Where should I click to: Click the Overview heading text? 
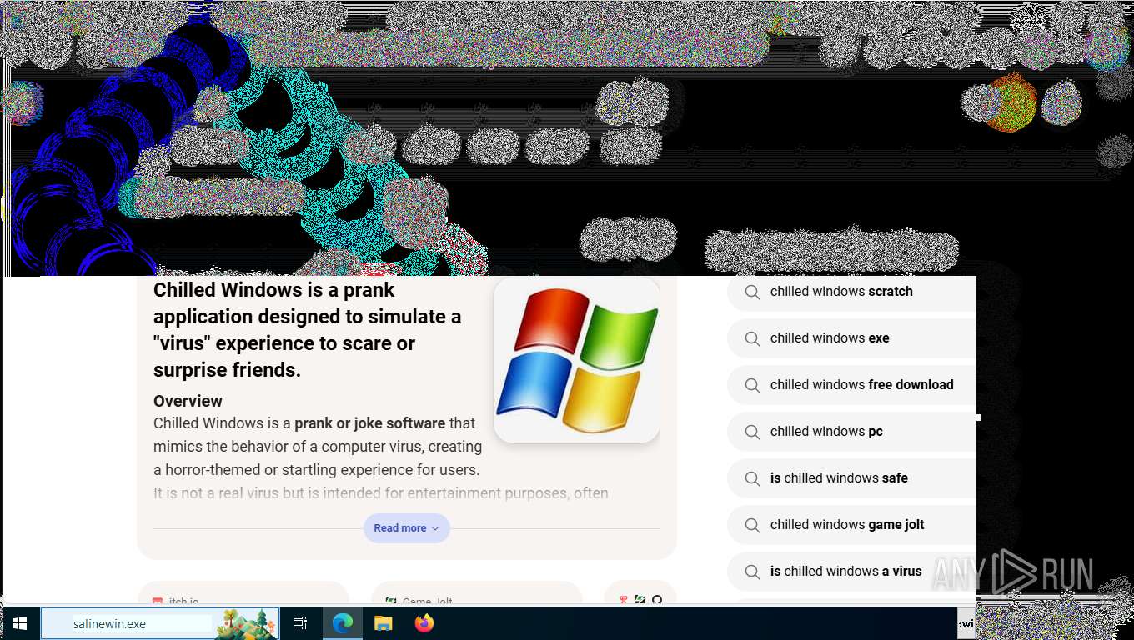[x=188, y=401]
